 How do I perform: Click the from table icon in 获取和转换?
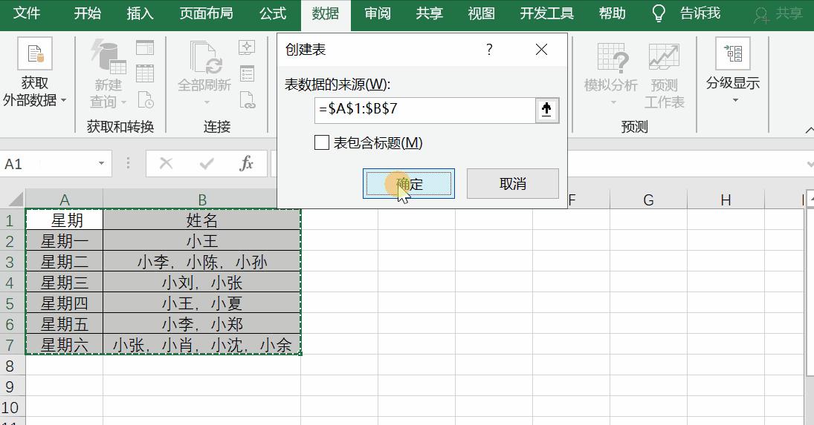pos(145,73)
